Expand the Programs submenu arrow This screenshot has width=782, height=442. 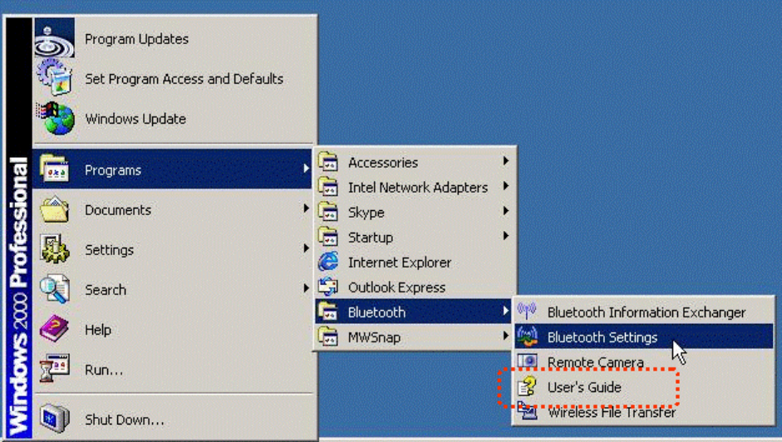click(x=306, y=169)
